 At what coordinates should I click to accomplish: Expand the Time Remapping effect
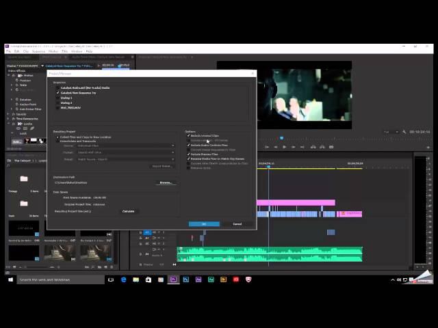click(x=9, y=119)
